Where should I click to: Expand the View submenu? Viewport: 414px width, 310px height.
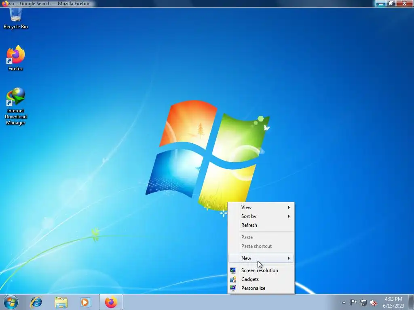click(x=261, y=207)
